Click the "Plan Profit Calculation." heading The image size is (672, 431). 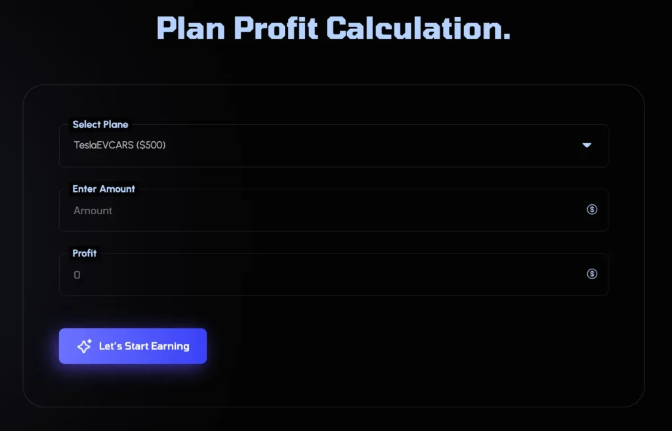pyautogui.click(x=333, y=28)
